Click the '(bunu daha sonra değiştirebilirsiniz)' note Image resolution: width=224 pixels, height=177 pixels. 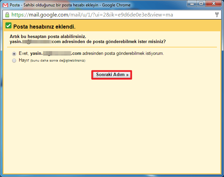[58, 61]
